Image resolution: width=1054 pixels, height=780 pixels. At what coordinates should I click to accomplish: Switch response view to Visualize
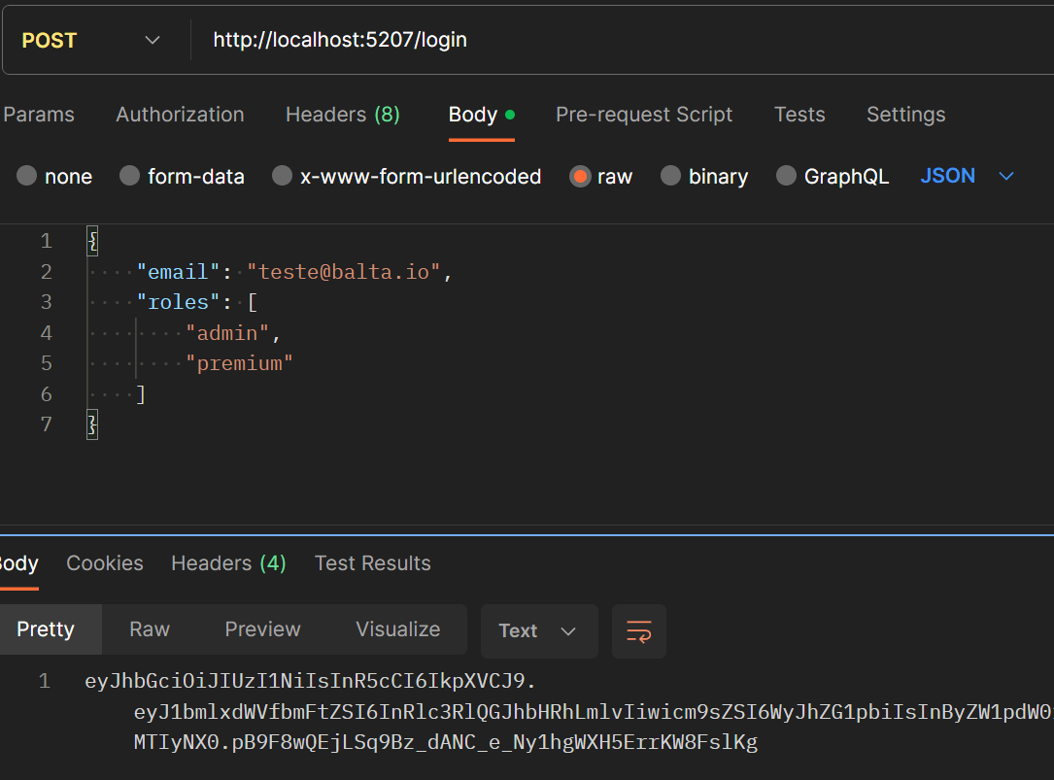(x=398, y=629)
